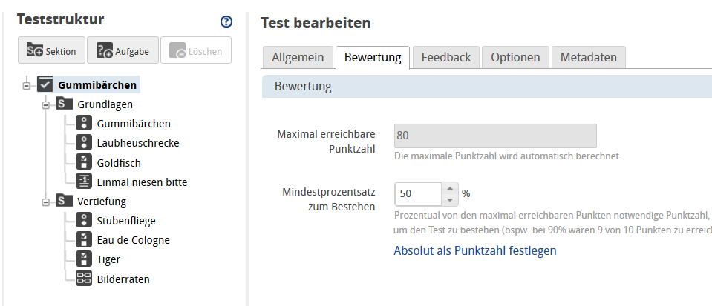The width and height of the screenshot is (712, 306).
Task: Click the help question mark icon
Action: 226,22
